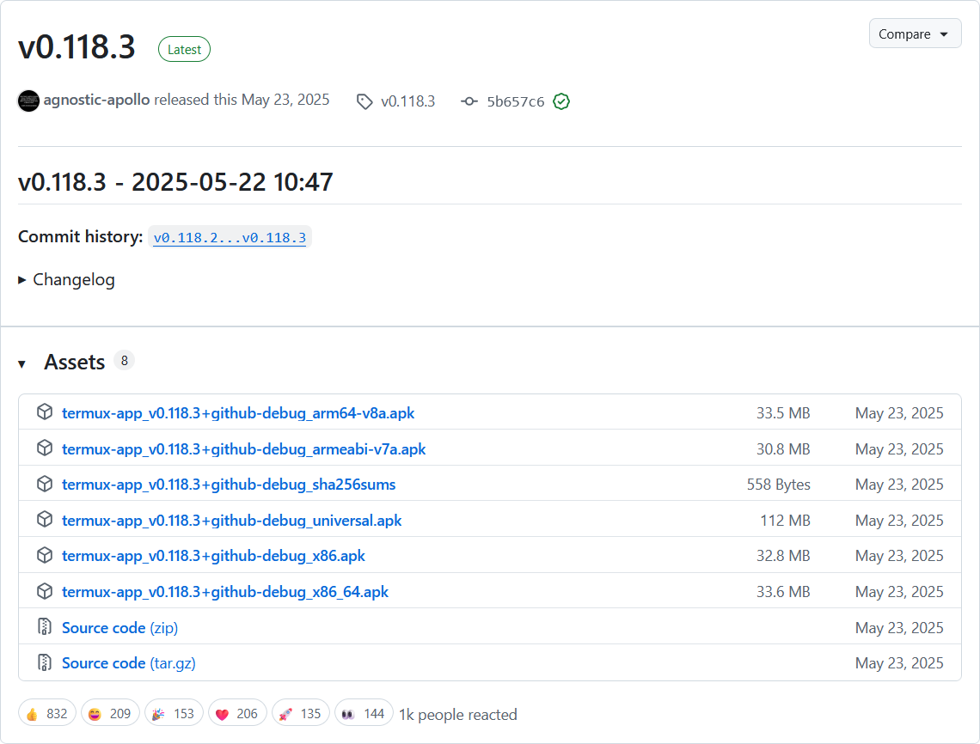The height and width of the screenshot is (744, 980).
Task: Download the sha256sums file
Action: tap(229, 485)
